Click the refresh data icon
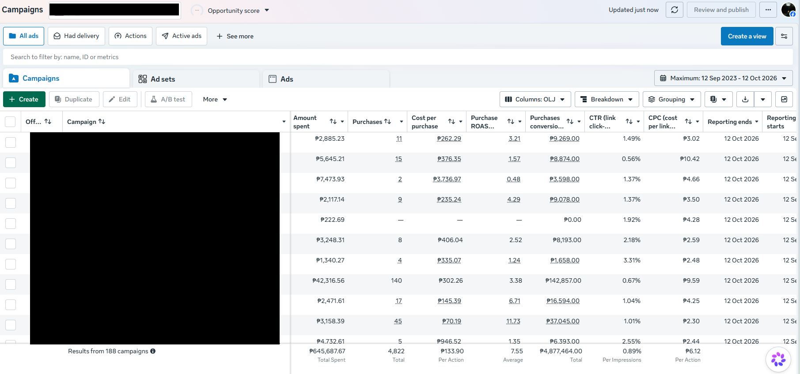 pos(675,10)
